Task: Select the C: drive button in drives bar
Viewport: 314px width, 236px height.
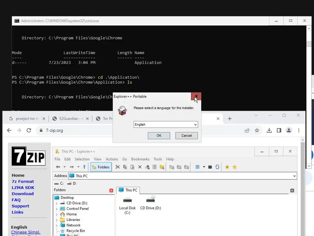Action: 59,183
